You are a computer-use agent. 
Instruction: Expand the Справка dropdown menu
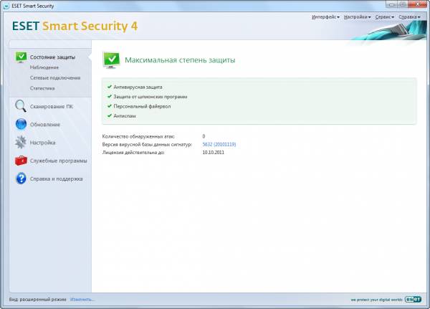[x=409, y=17]
